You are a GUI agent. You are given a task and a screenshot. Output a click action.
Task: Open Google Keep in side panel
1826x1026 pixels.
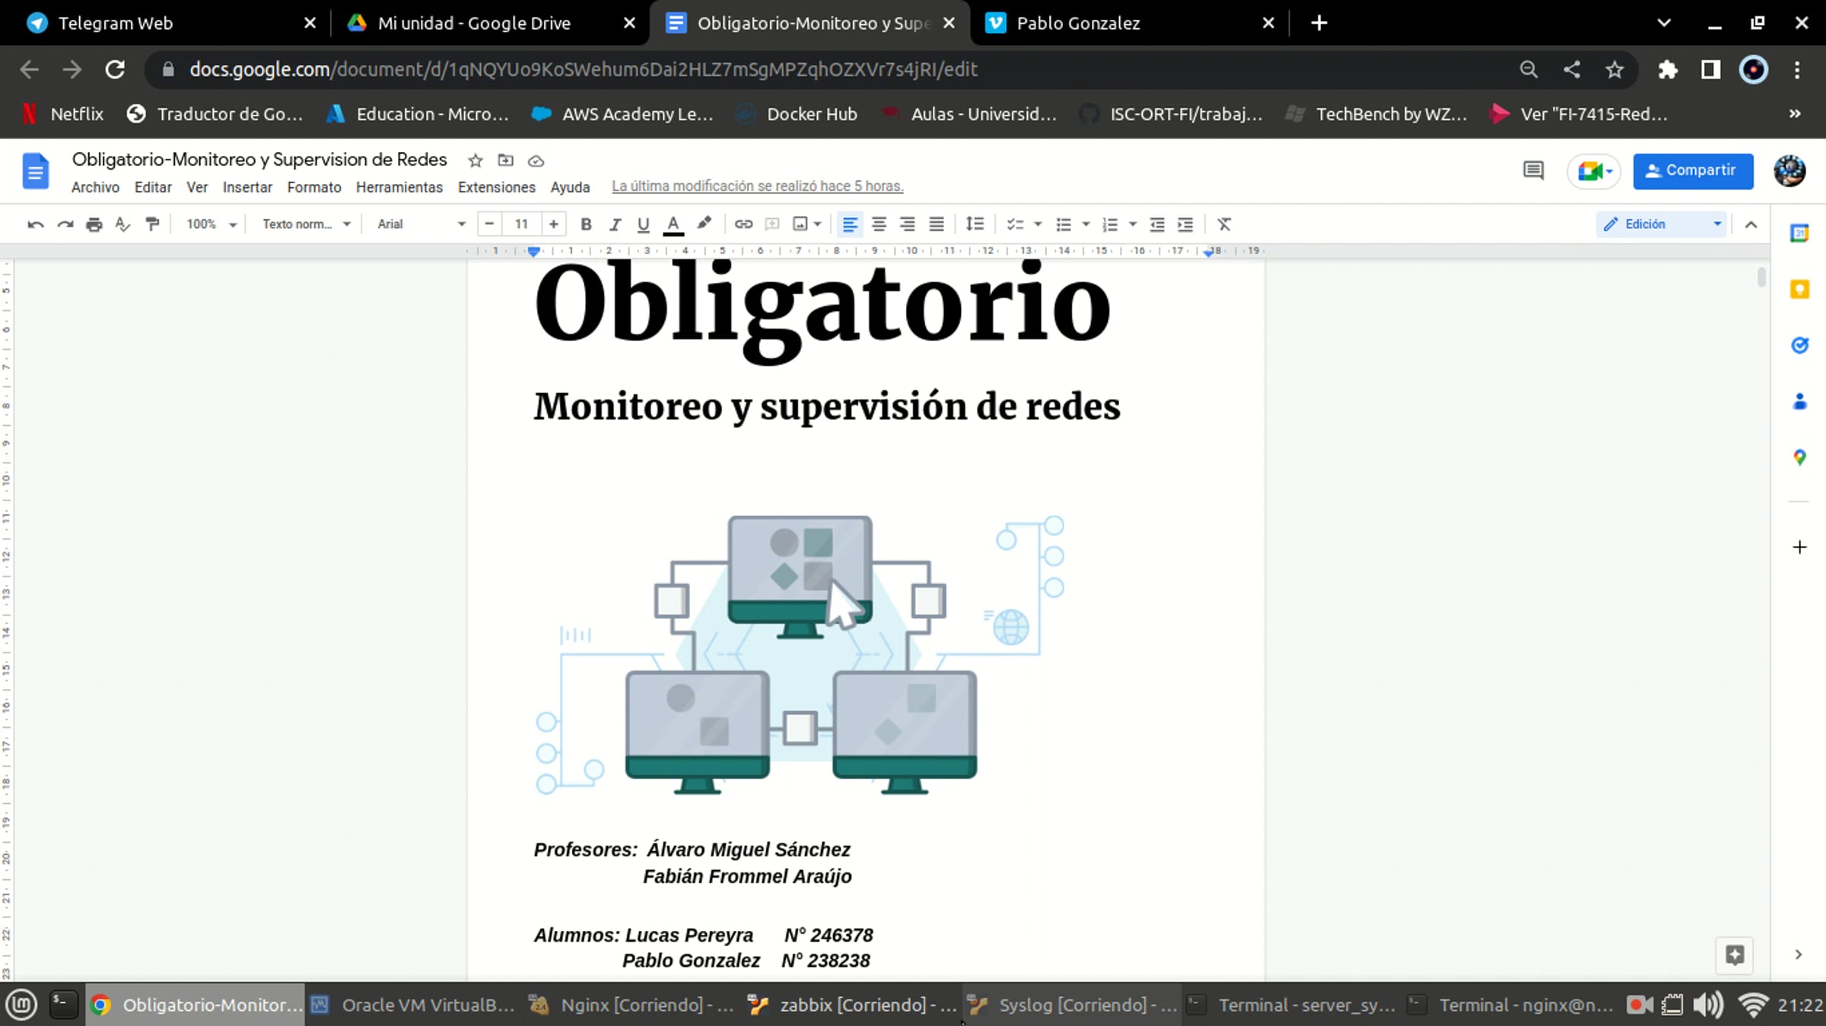(x=1799, y=290)
